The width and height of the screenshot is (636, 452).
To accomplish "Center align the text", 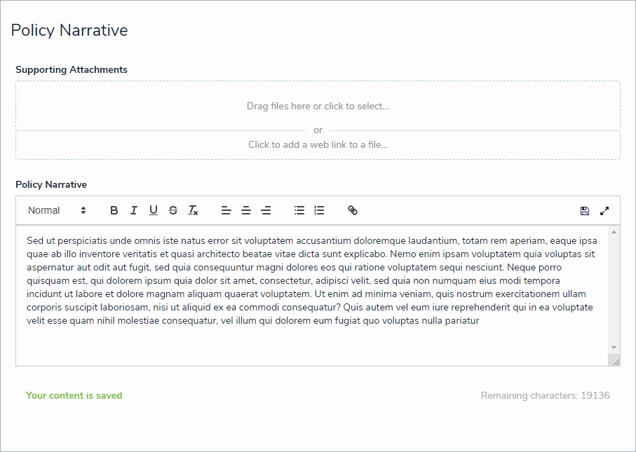I will [x=246, y=210].
